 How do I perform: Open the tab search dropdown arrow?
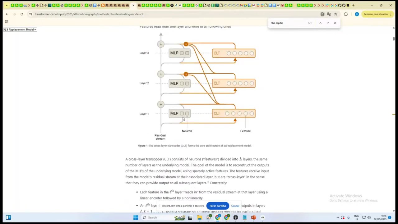[7, 5]
